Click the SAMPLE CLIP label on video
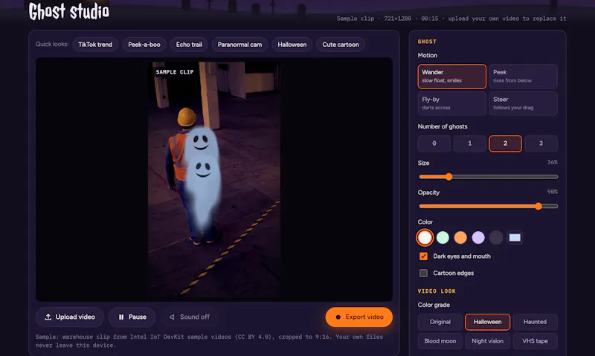 pos(175,71)
